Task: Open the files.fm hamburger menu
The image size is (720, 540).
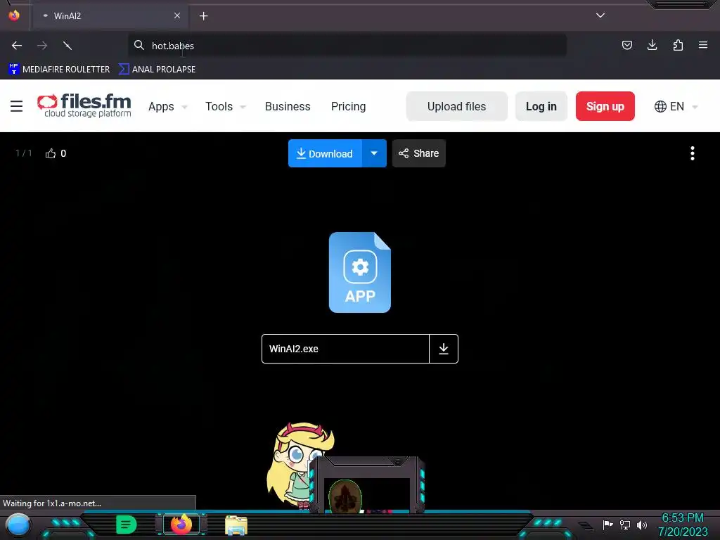Action: click(17, 106)
